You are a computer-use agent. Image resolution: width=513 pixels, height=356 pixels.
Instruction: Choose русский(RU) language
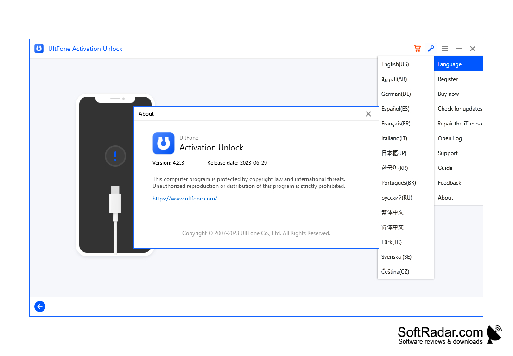(x=405, y=198)
